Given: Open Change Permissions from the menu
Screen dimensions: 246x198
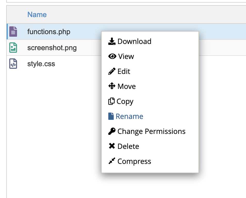Looking at the screenshot, I should point(151,132).
